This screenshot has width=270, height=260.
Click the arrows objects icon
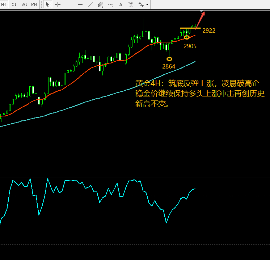click(x=141, y=4)
